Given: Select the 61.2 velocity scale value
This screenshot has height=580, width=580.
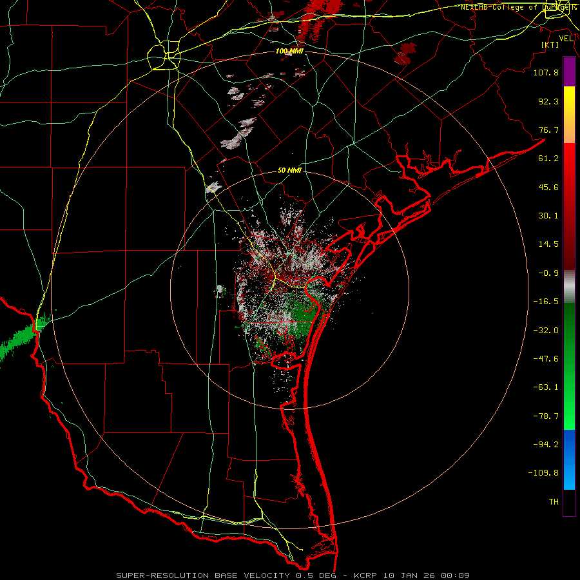Looking at the screenshot, I should pyautogui.click(x=548, y=159).
